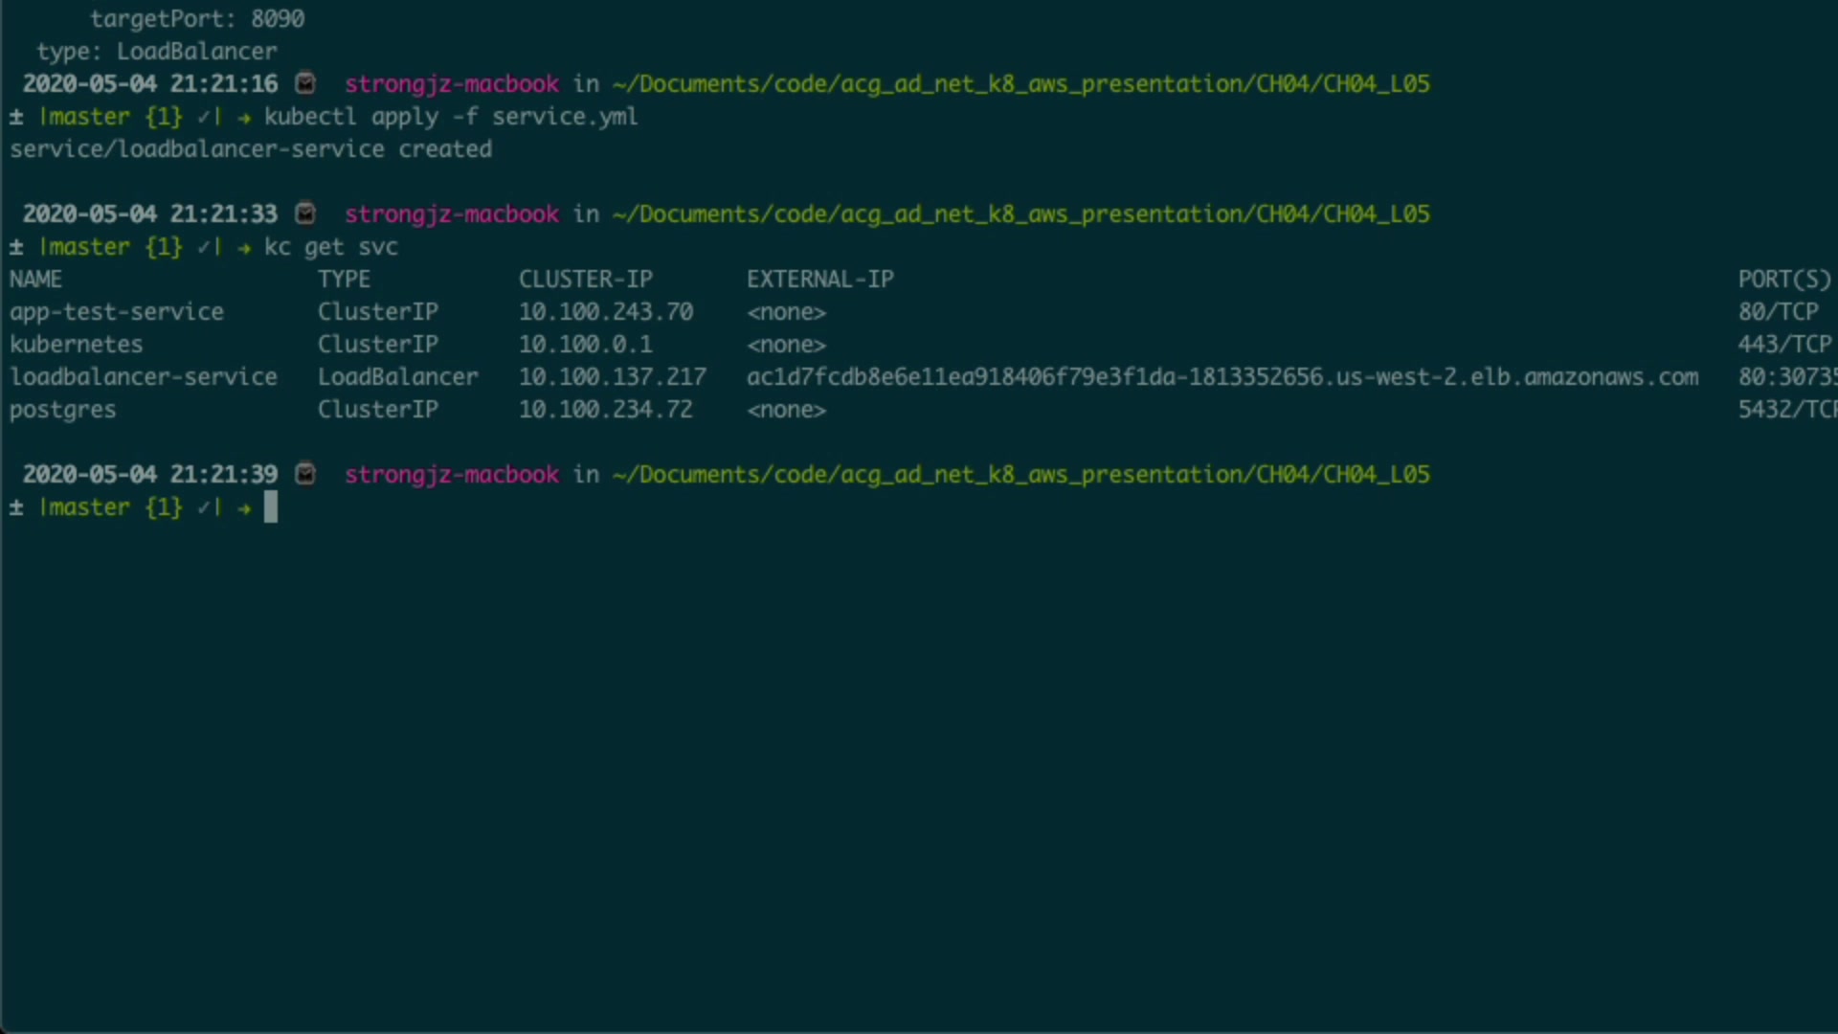
Task: Click the kubernetes service cluster IP 10.100.0.1
Action: (x=586, y=345)
